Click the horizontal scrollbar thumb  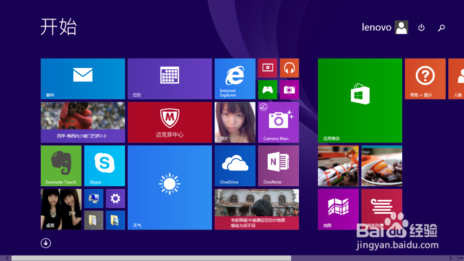pos(151,258)
